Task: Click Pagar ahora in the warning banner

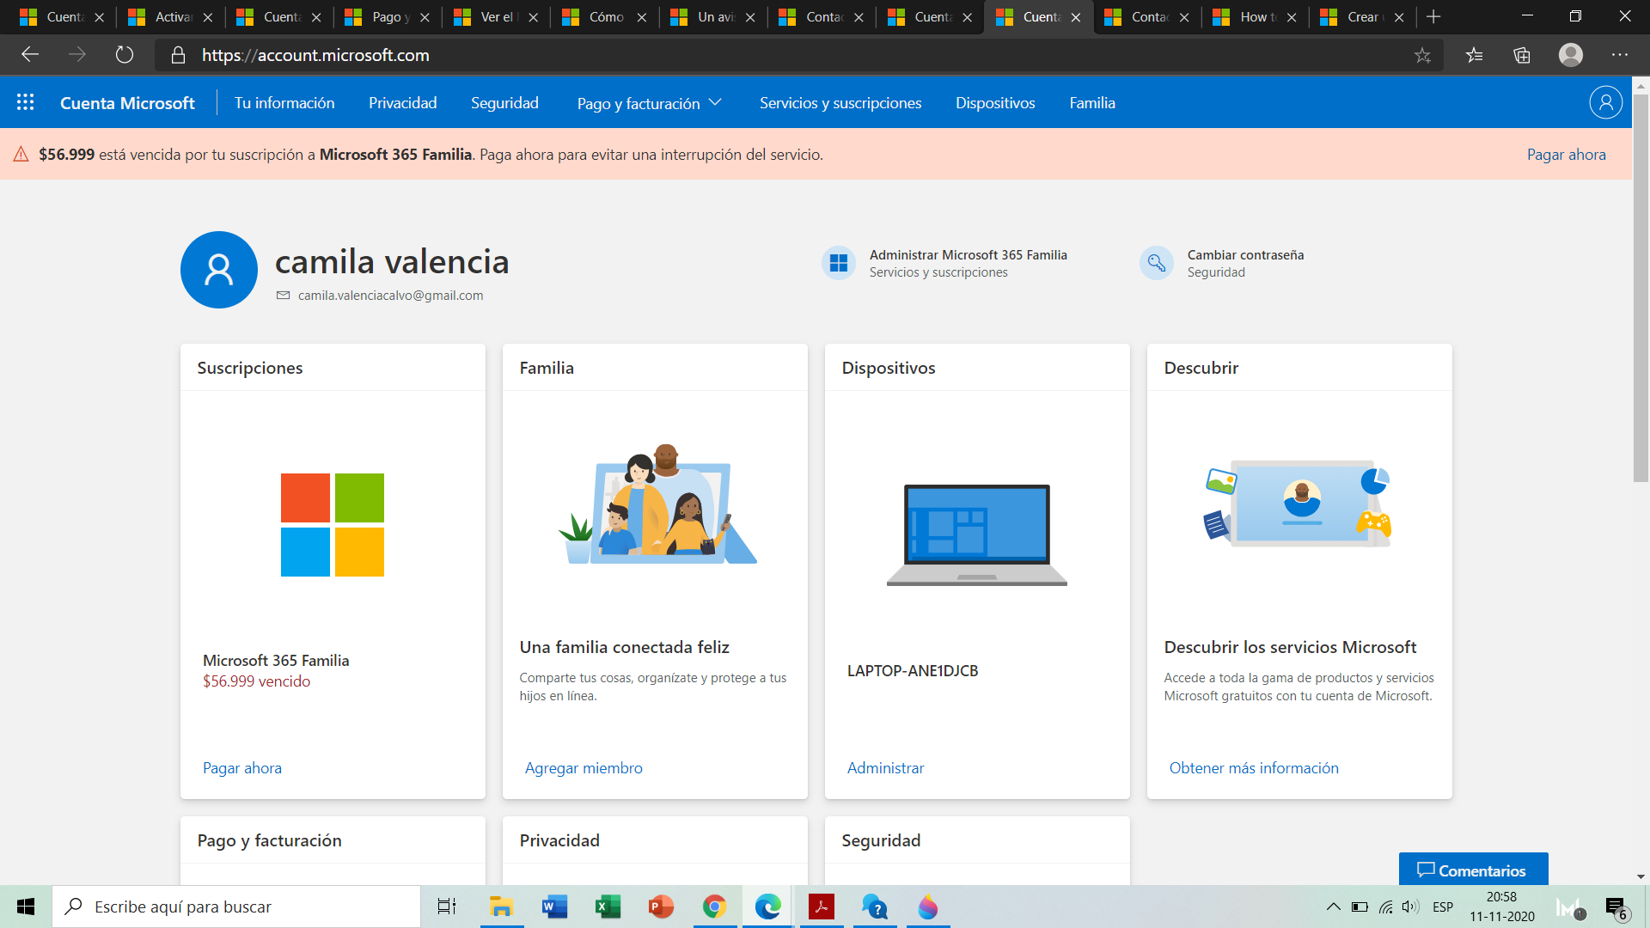Action: (1566, 155)
